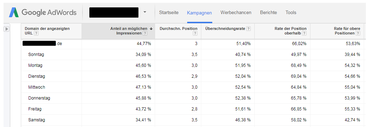Click the Google AdWords logo

click(42, 12)
